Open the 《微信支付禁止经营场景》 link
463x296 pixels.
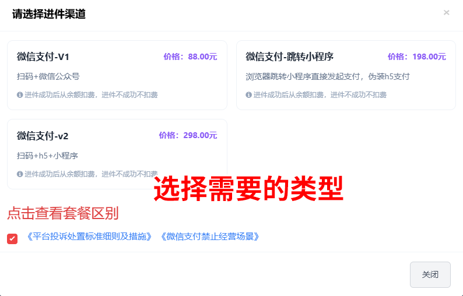[x=210, y=237]
